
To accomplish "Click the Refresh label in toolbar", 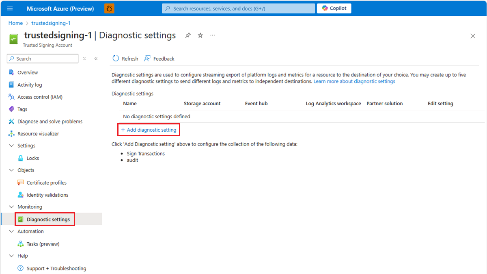I will click(x=130, y=59).
